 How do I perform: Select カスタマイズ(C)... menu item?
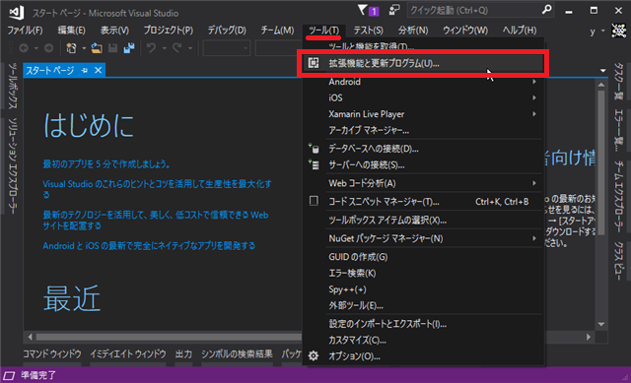pyautogui.click(x=423, y=340)
